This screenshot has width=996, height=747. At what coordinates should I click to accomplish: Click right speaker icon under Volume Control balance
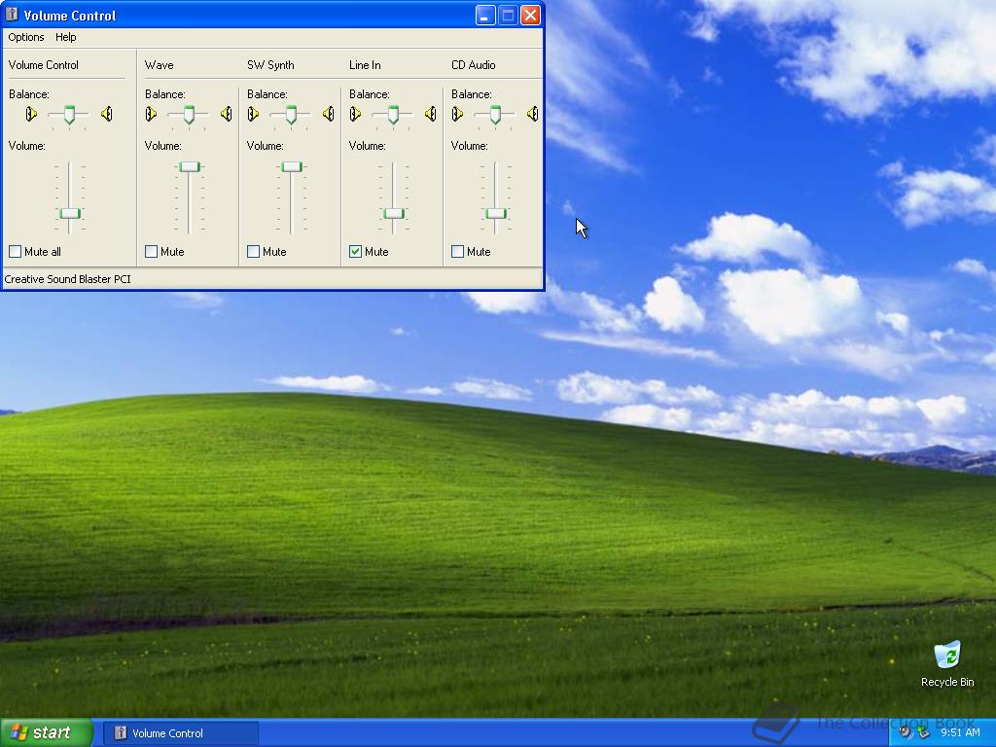click(107, 114)
